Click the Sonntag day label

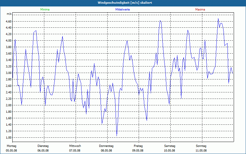coord(201,146)
